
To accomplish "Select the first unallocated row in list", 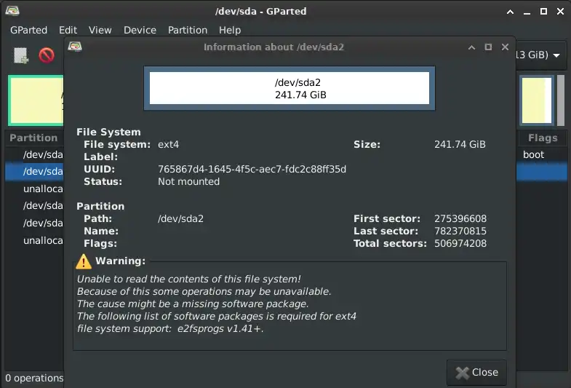I will (35, 189).
